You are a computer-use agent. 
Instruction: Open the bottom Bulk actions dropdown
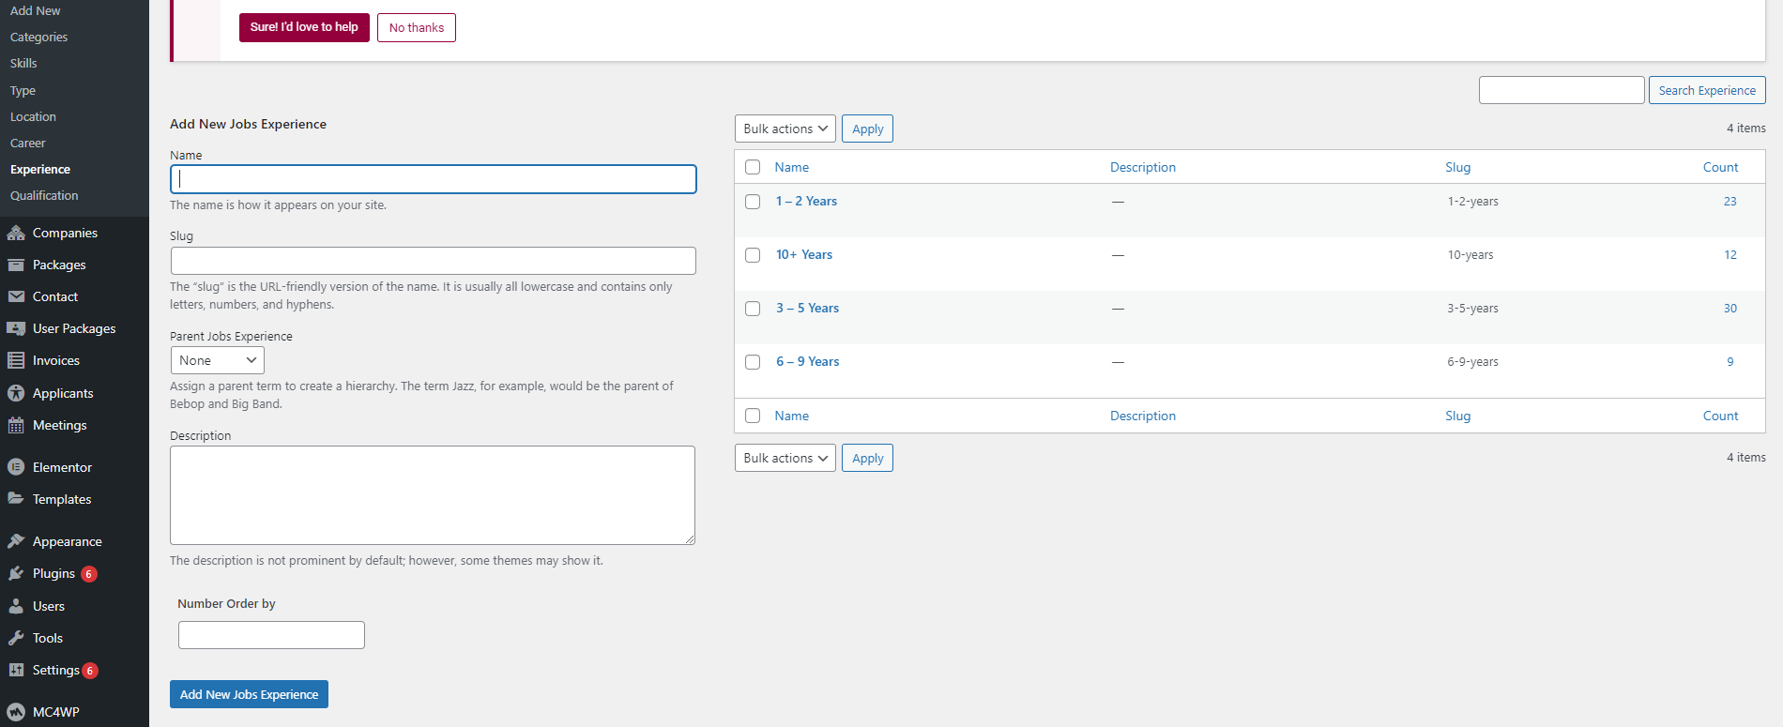(785, 458)
